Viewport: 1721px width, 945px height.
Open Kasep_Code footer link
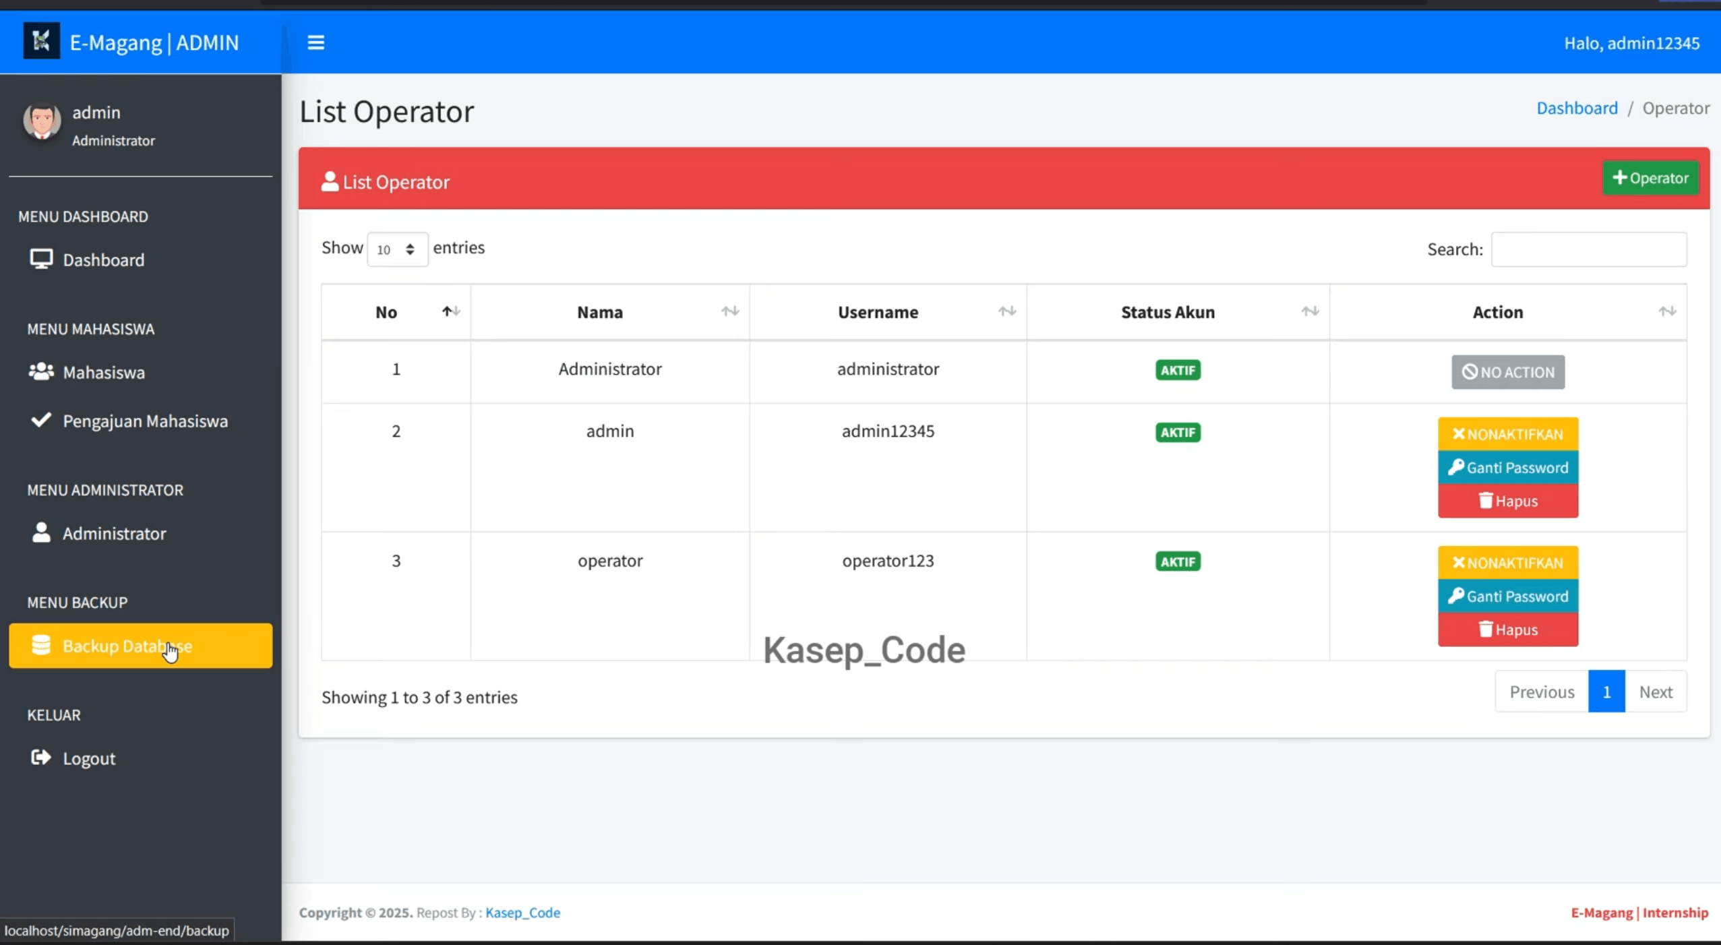[x=522, y=912]
